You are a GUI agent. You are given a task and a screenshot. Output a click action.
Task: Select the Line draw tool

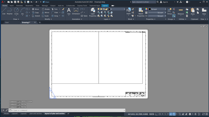click(4, 11)
